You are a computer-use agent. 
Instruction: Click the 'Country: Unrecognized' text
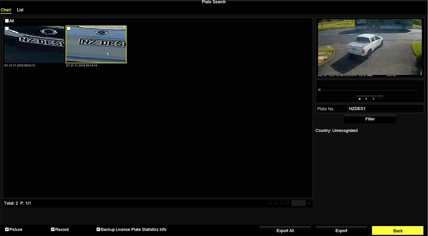click(336, 131)
